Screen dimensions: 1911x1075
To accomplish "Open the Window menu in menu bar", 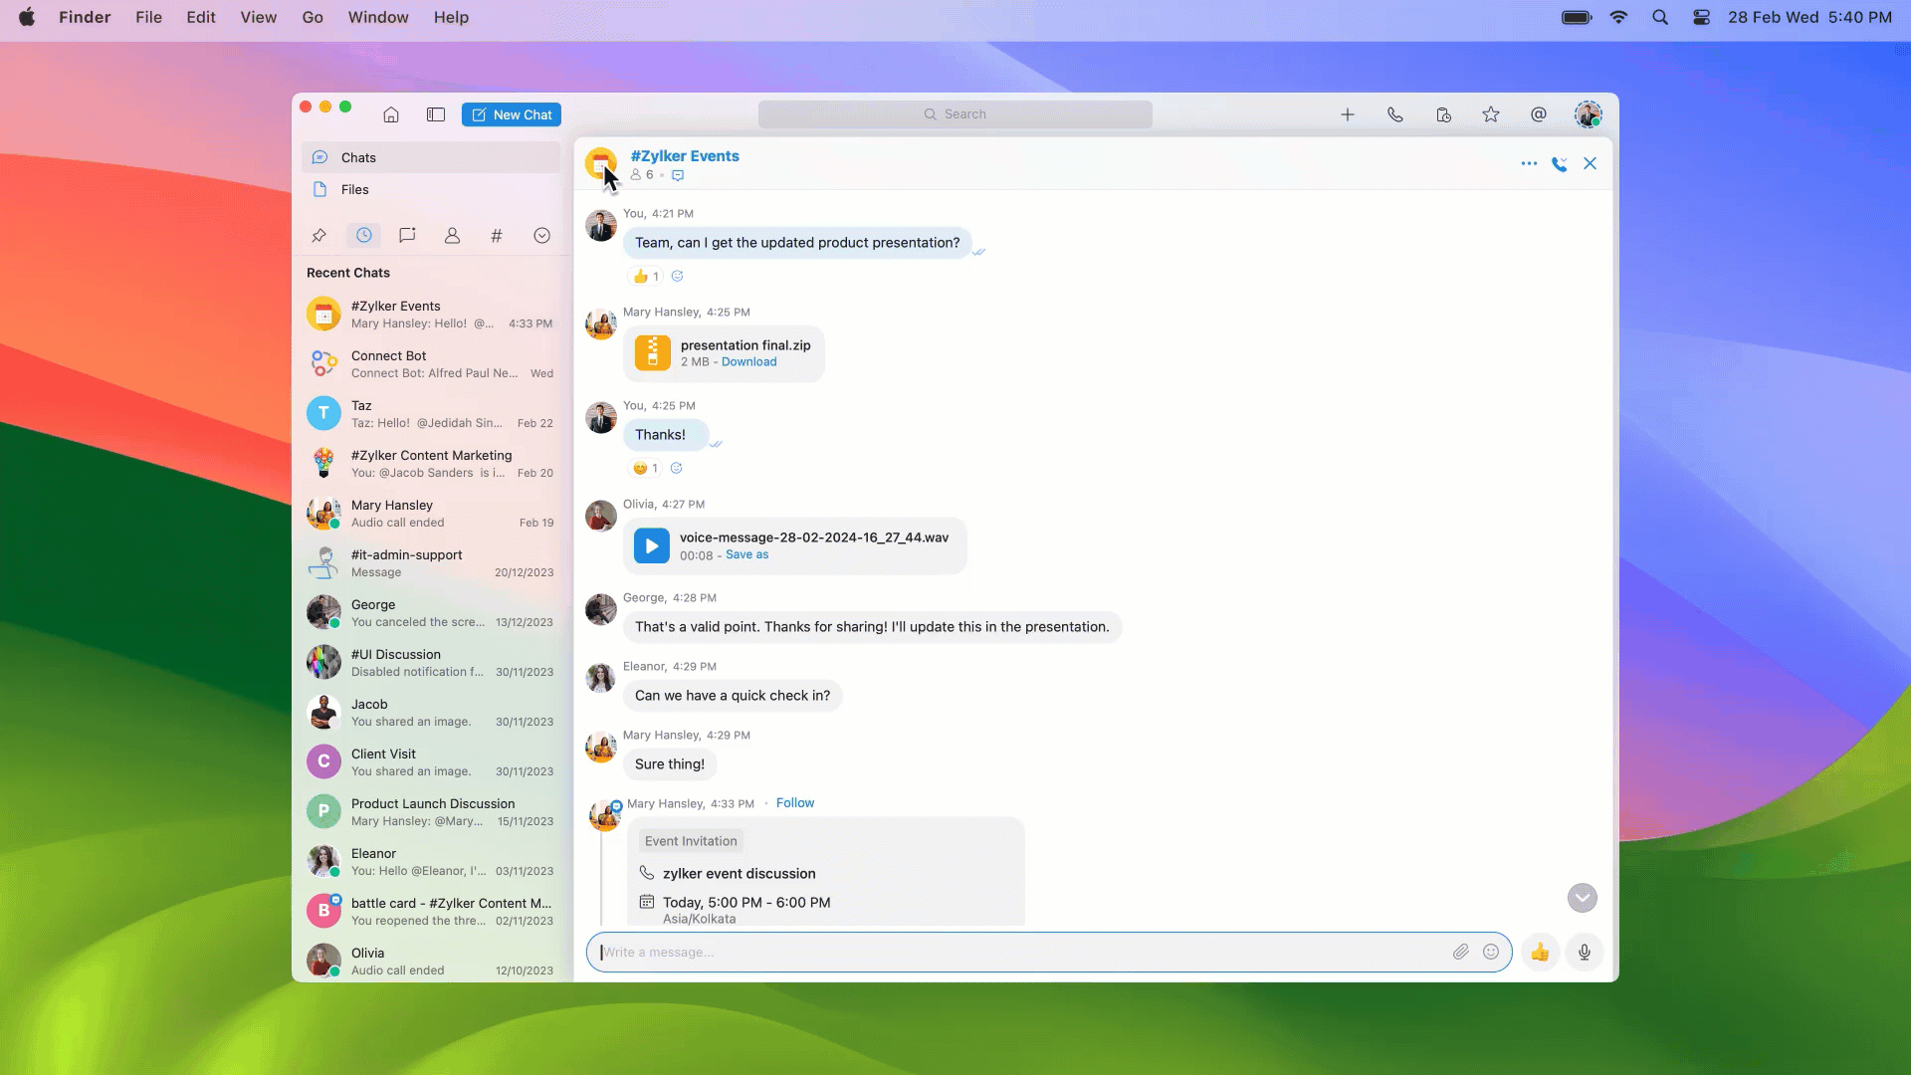I will tap(377, 17).
